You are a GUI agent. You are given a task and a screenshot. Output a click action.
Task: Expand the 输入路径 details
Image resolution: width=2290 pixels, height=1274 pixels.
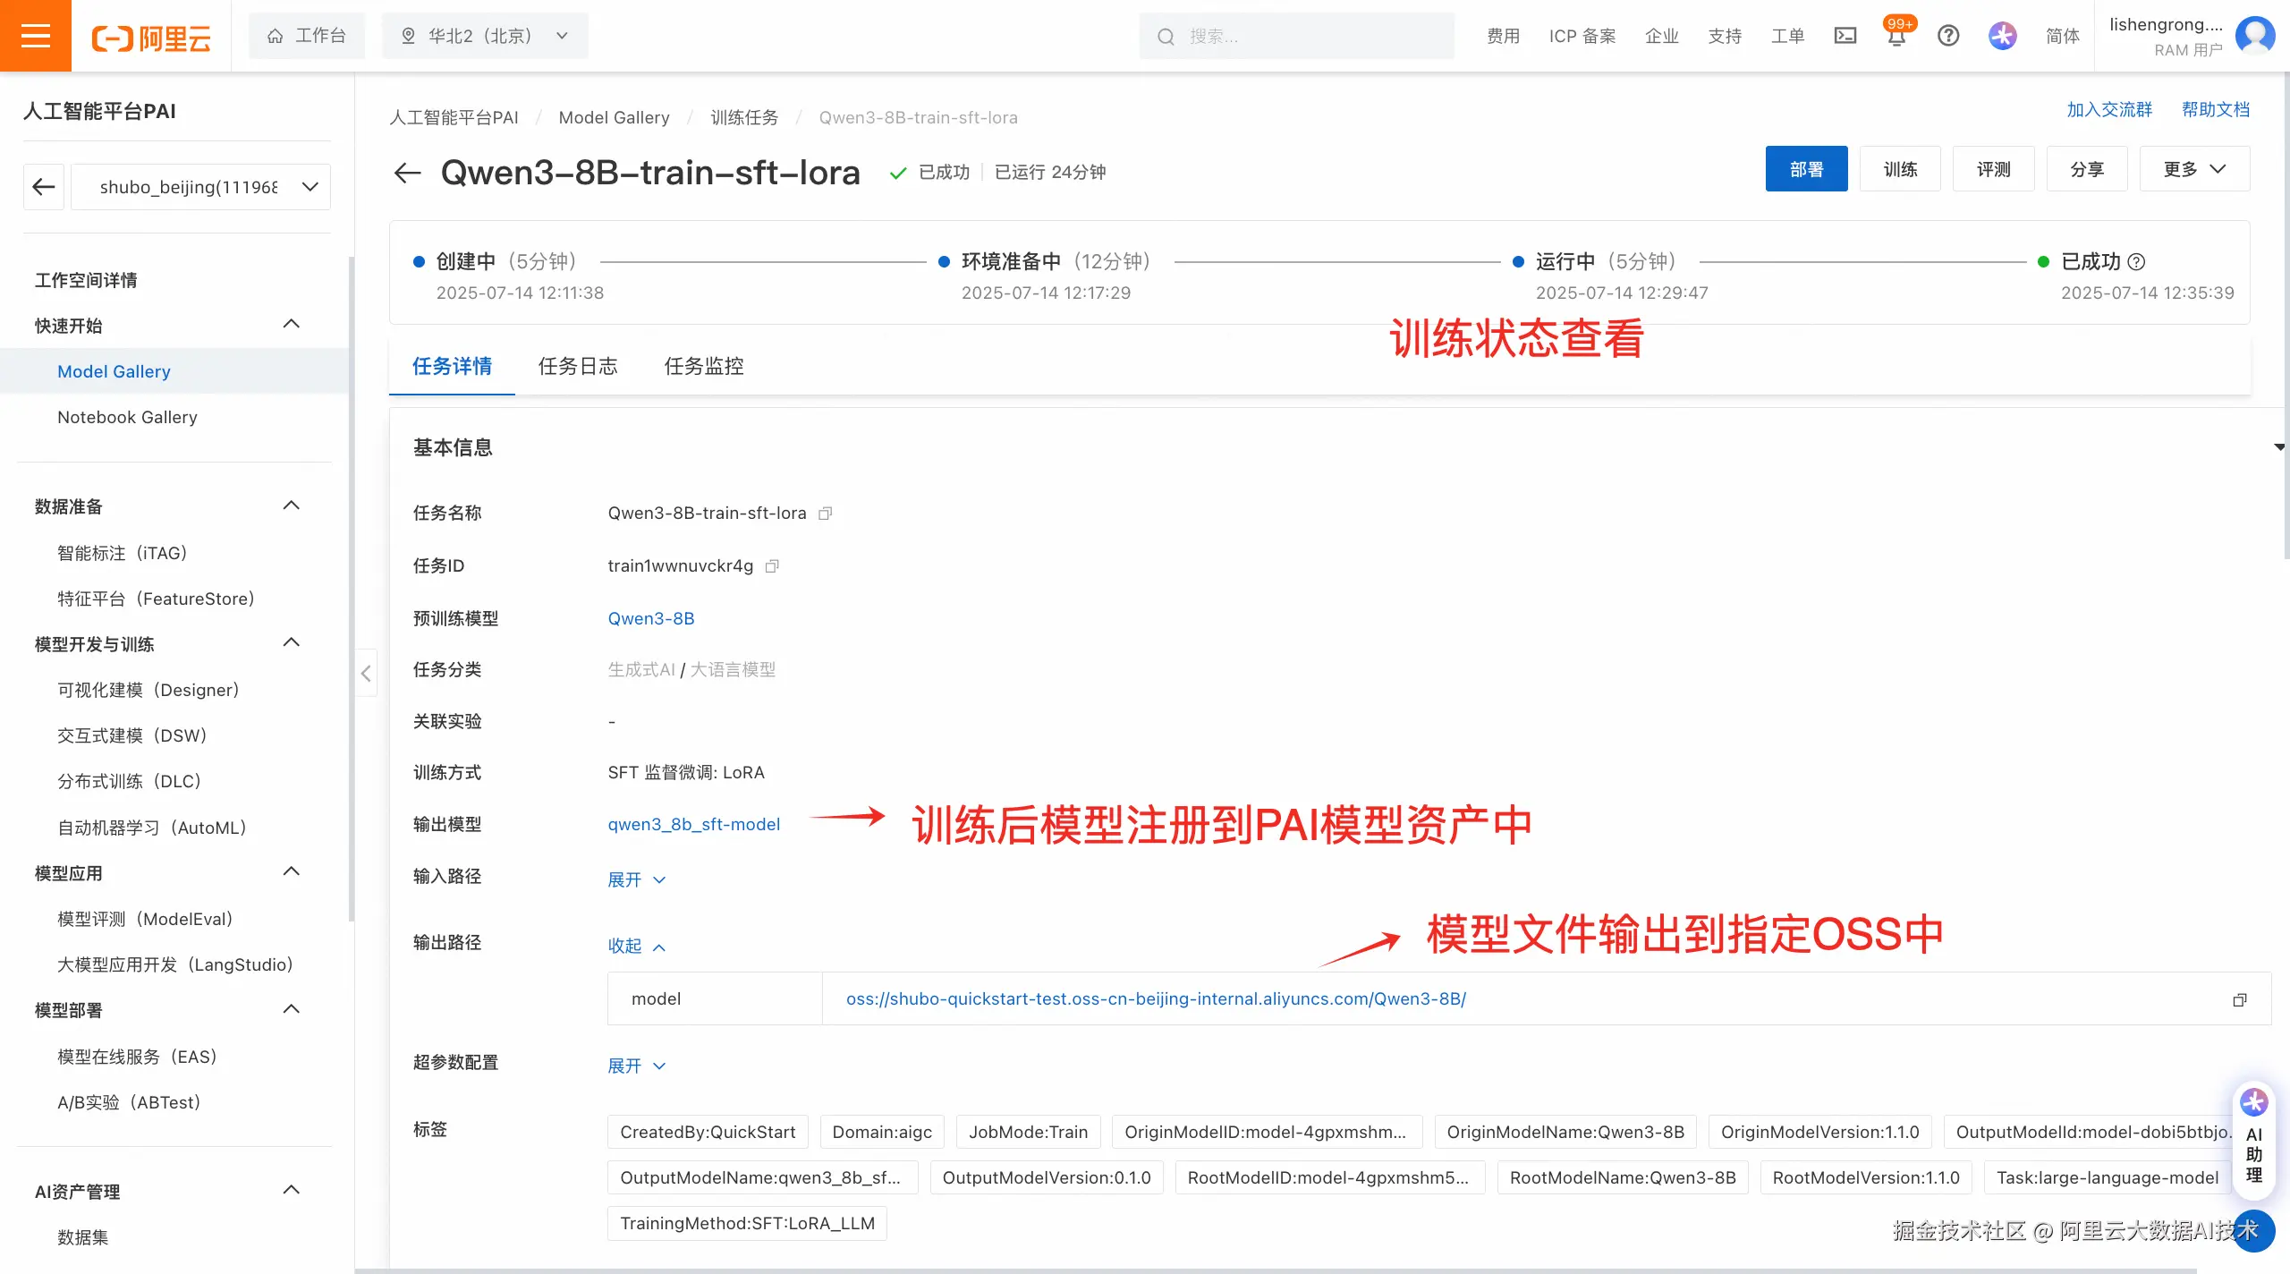click(x=637, y=879)
